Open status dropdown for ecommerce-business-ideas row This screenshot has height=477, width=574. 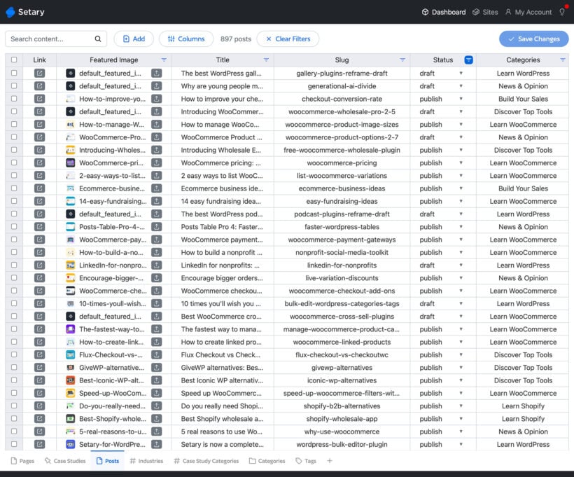point(461,188)
